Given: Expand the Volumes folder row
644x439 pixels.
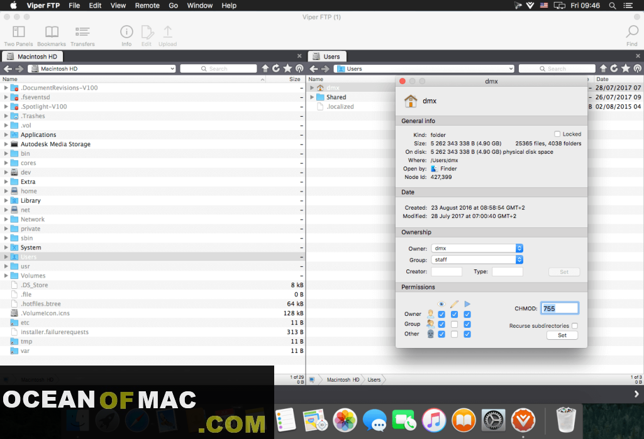Looking at the screenshot, I should (x=6, y=276).
